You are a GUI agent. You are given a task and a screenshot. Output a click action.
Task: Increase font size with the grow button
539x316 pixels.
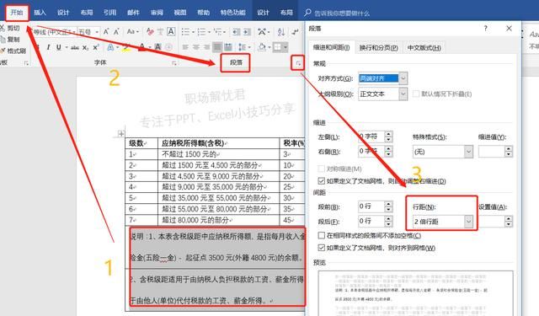click(106, 32)
